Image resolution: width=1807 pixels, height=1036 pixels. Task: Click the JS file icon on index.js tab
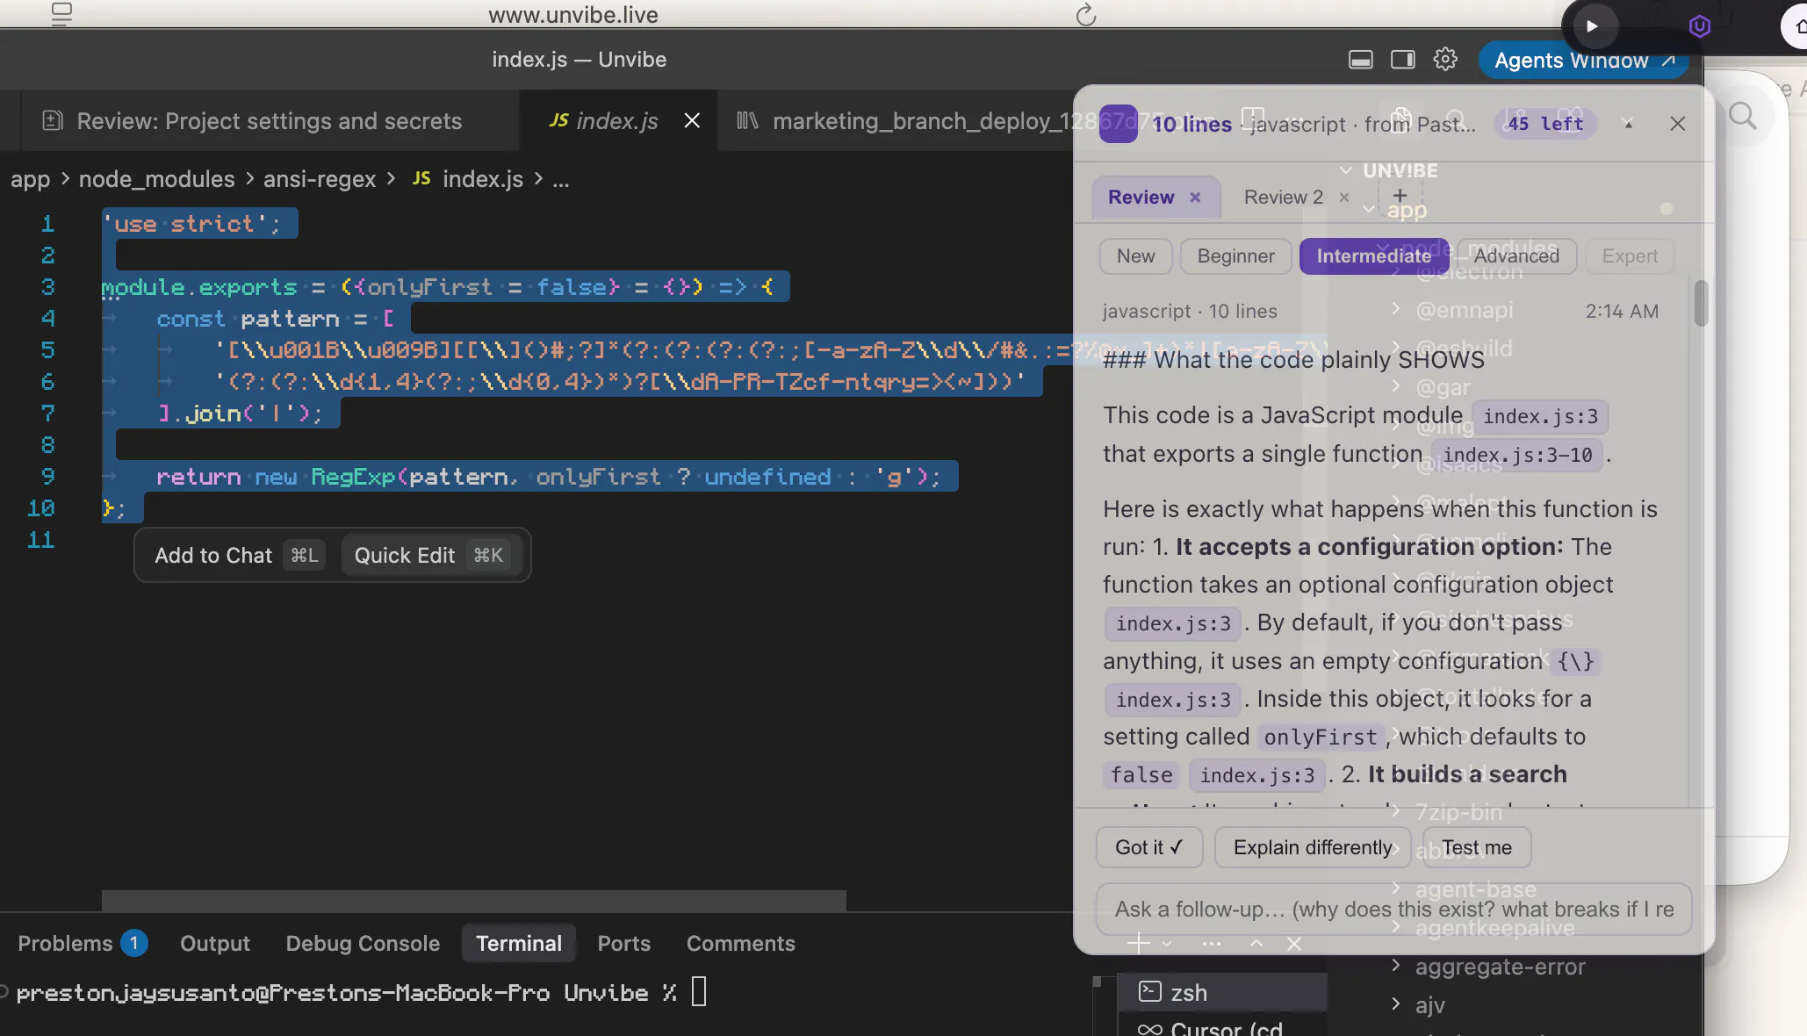[559, 120]
